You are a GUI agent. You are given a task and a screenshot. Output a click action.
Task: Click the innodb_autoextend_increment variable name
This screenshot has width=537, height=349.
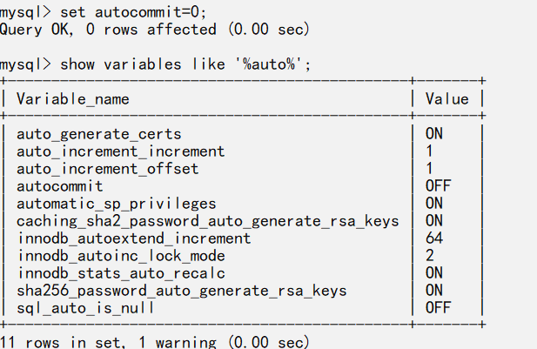pos(133,238)
